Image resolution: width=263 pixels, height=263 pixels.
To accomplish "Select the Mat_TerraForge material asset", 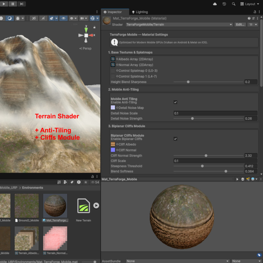I will [x=55, y=206].
